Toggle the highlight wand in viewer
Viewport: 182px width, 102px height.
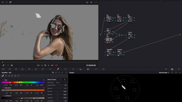[11, 2]
